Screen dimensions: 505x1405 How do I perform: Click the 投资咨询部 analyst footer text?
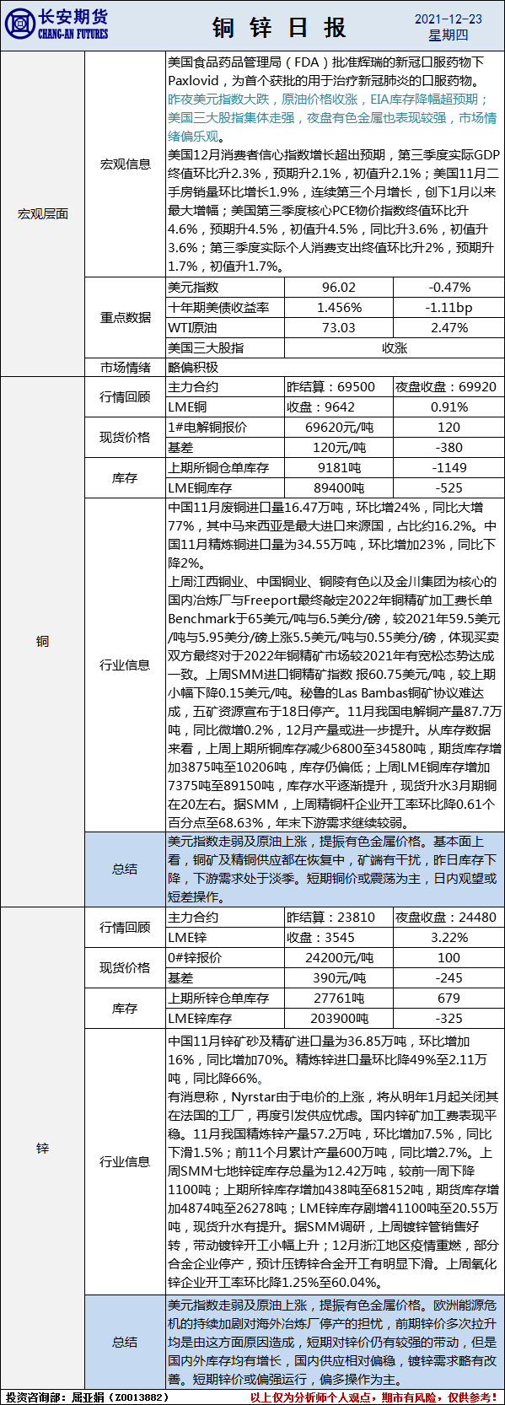tap(89, 1397)
